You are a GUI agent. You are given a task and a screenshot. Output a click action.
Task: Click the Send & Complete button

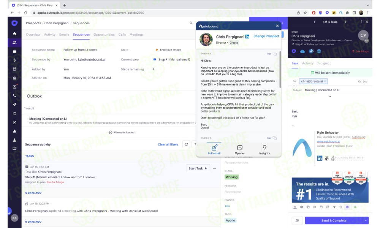334,220
